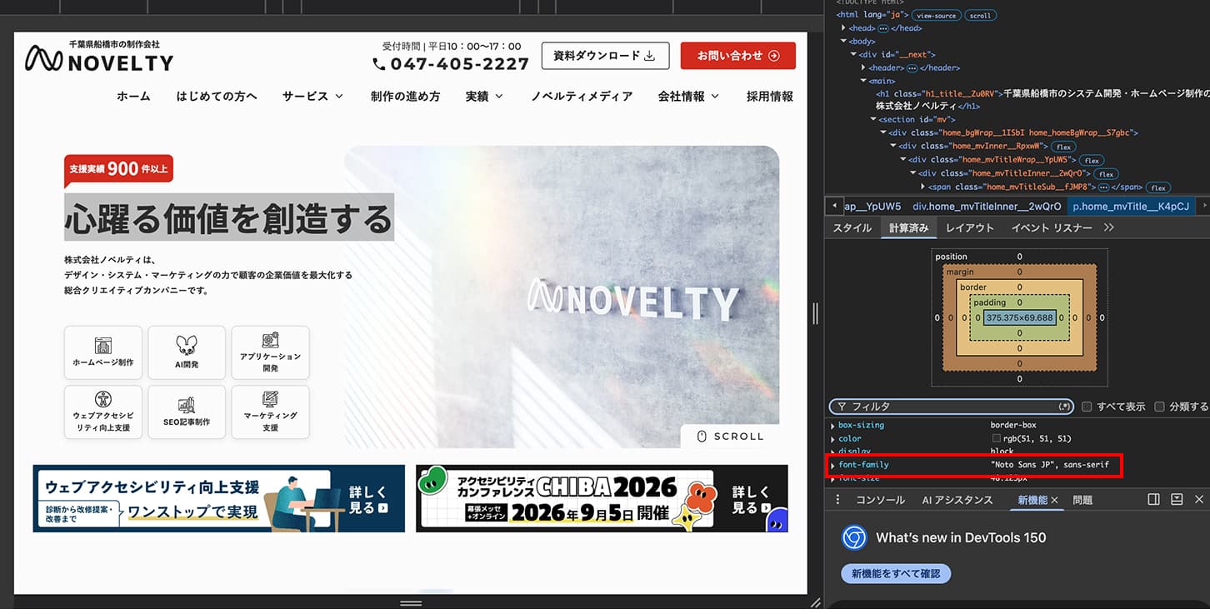
Task: Click the ellipsis badge inside header element
Action: tap(912, 68)
